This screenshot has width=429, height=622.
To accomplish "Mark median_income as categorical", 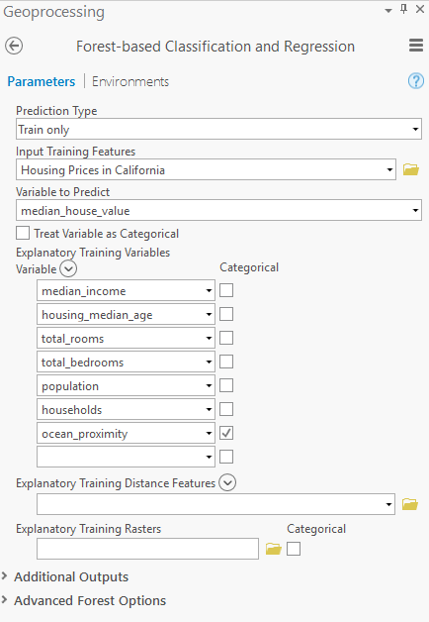I will [x=226, y=290].
